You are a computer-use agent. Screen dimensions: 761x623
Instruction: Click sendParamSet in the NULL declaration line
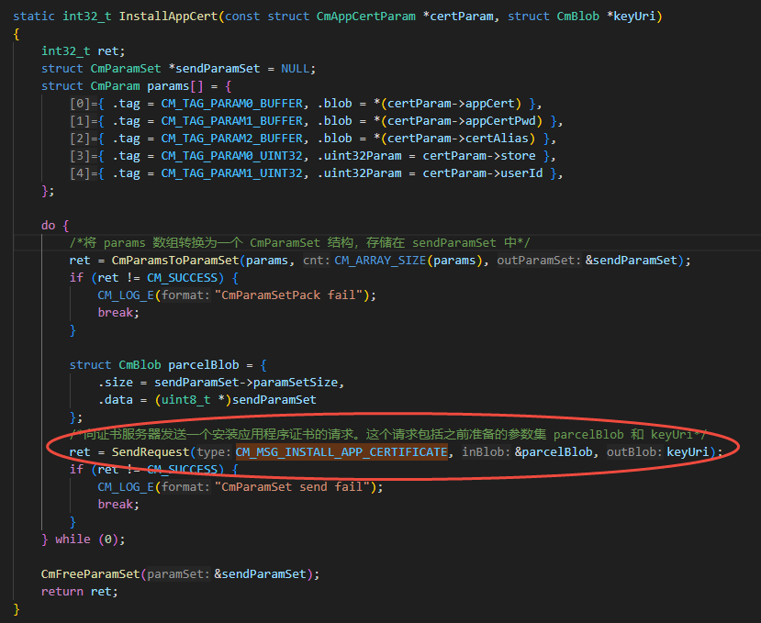(x=218, y=69)
